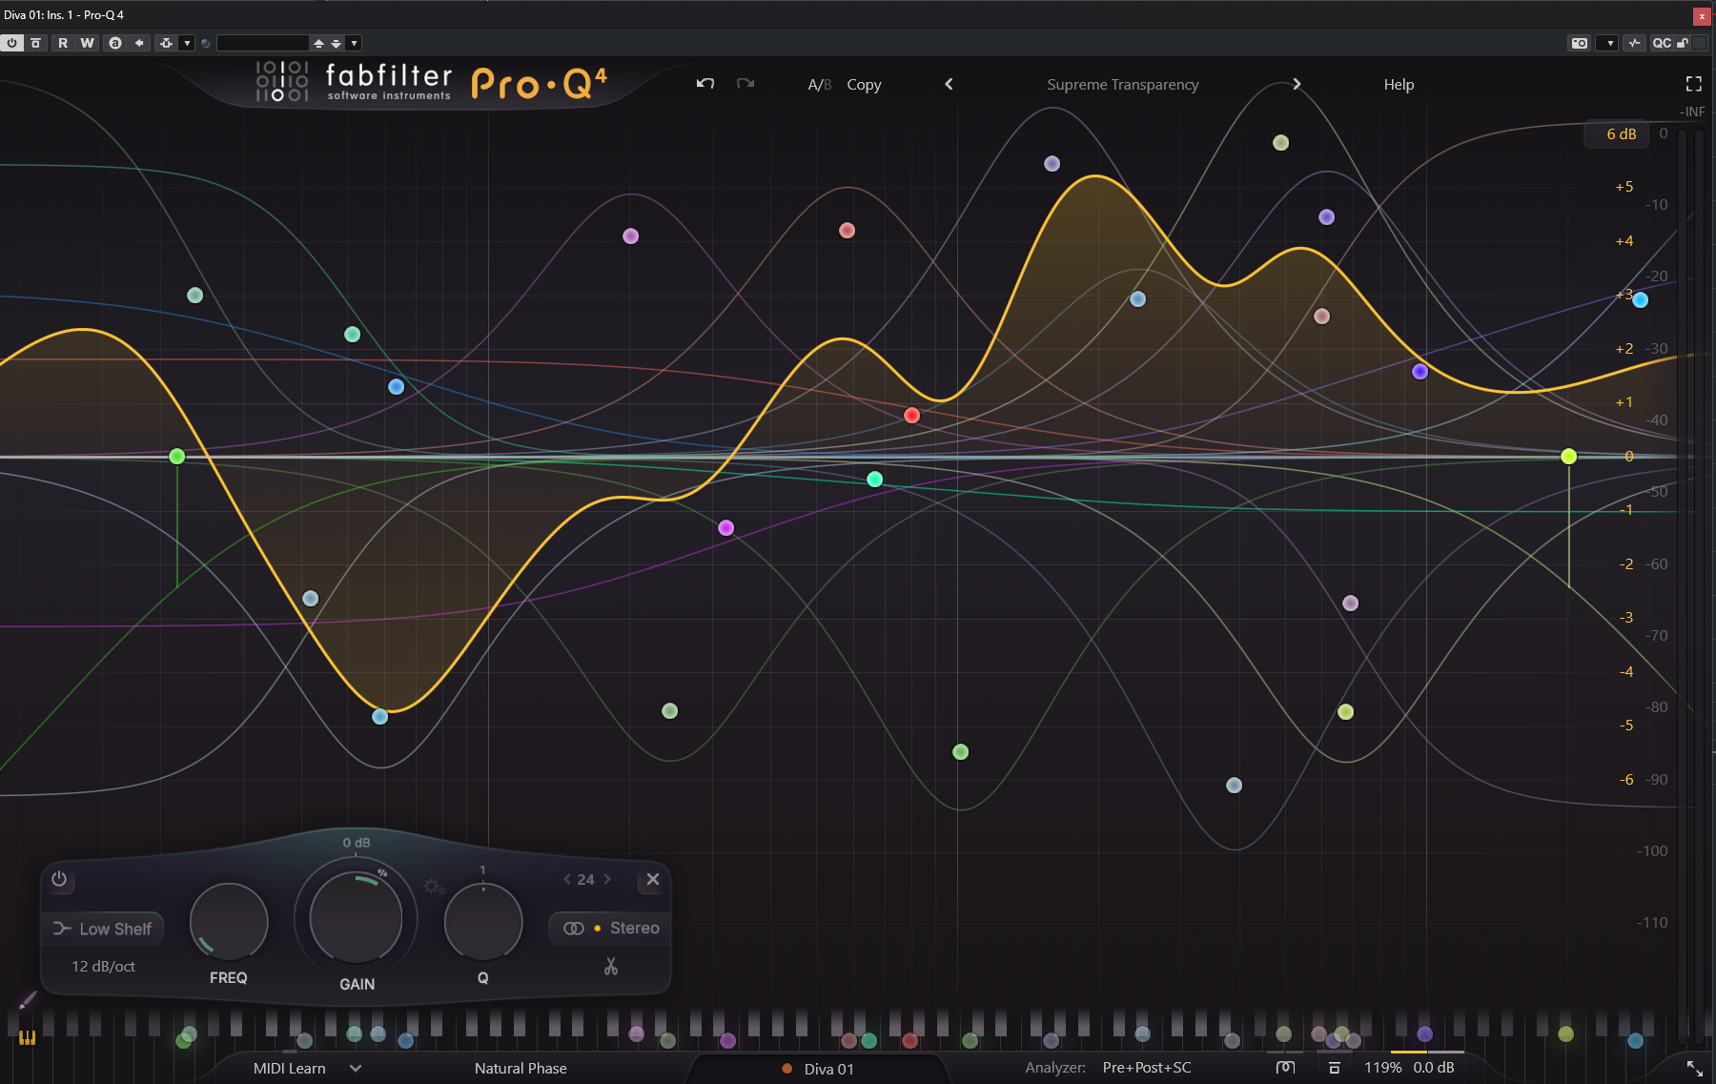This screenshot has width=1716, height=1084.
Task: Expand the MIDI Learn chevron menu
Action: 356,1069
